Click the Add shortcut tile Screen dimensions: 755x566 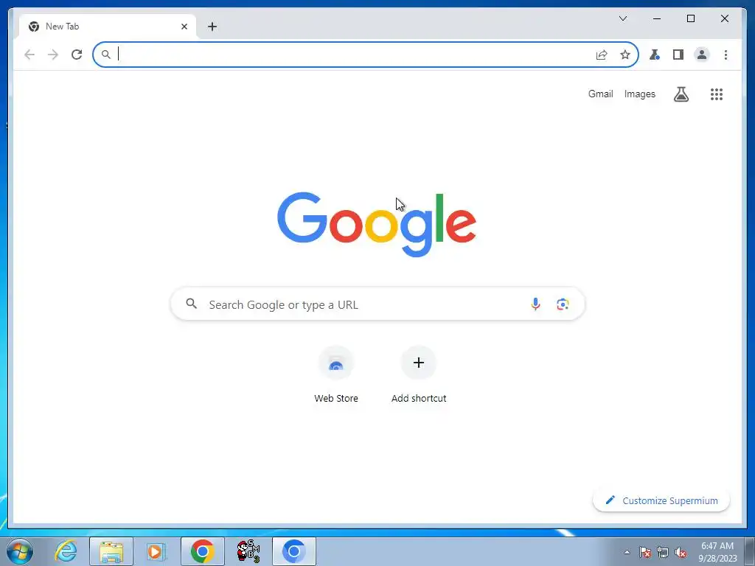419,375
